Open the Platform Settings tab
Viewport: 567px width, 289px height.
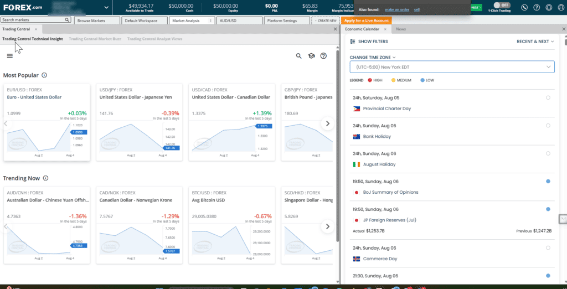point(287,20)
